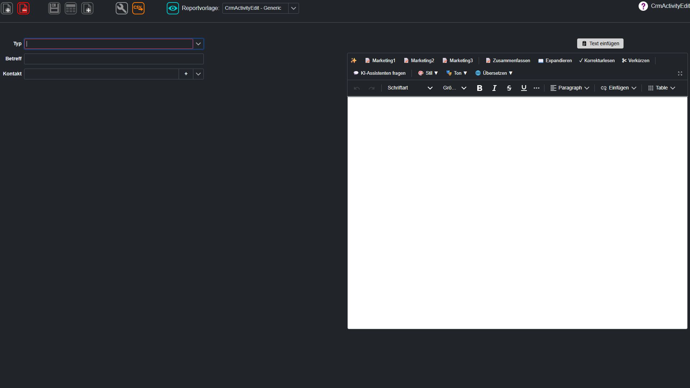The height and width of the screenshot is (388, 690).
Task: Open the font size dropdown
Action: [x=455, y=88]
